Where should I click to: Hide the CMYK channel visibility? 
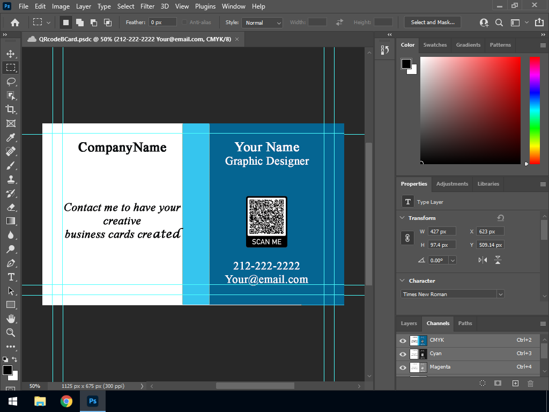click(403, 341)
